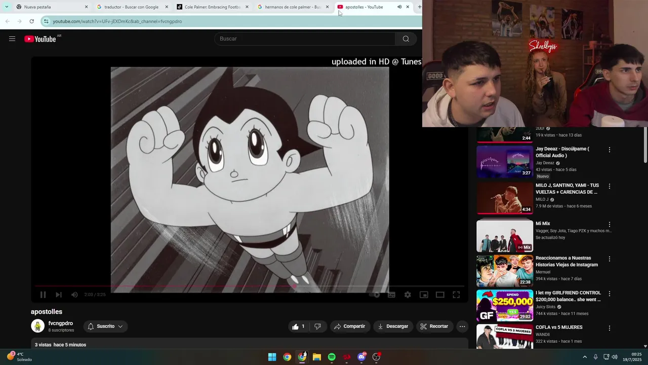648x365 pixels.
Task: Open the YouTube hamburger guide menu
Action: click(x=12, y=39)
